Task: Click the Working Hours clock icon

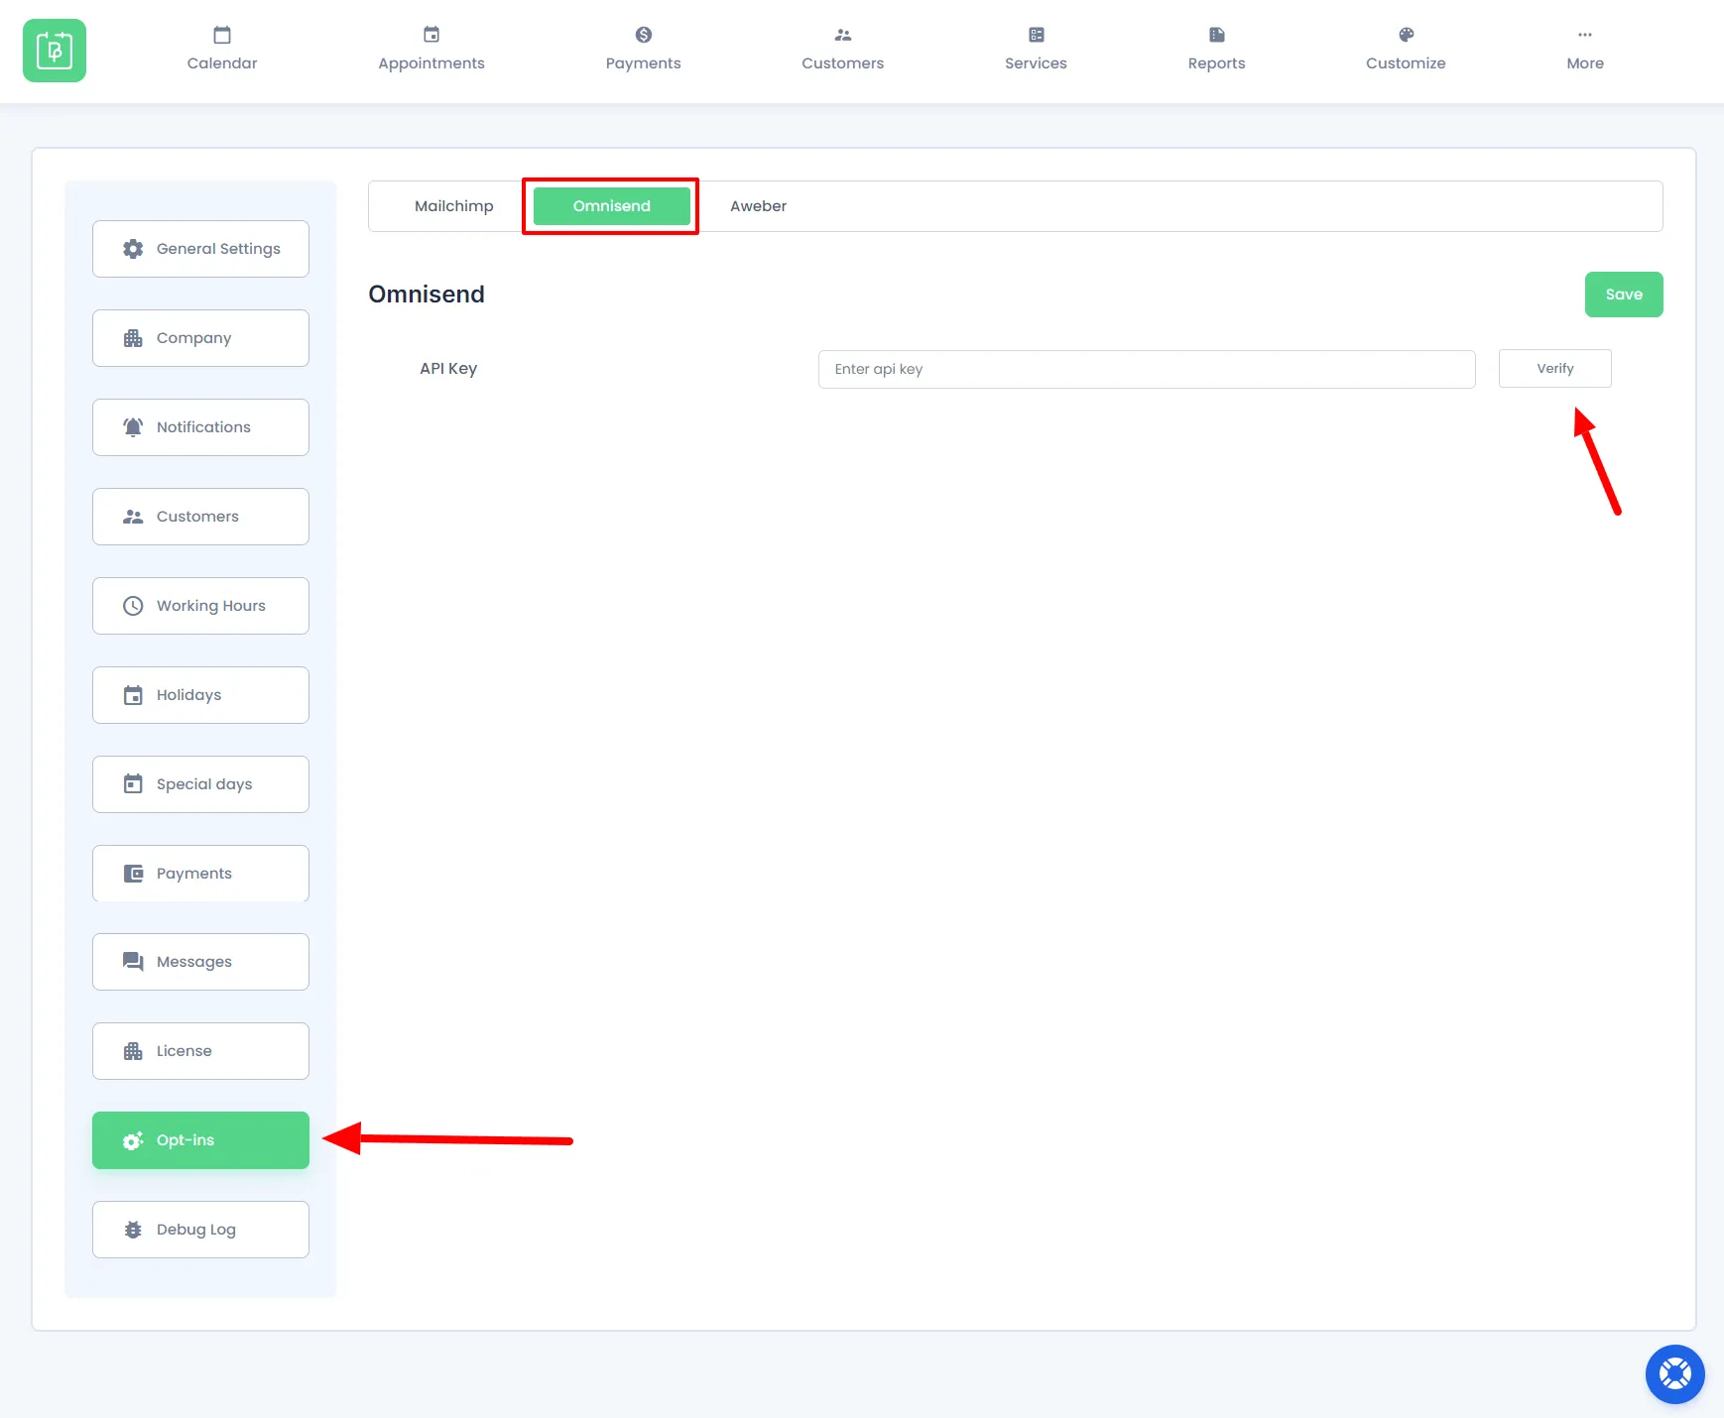Action: pos(133,606)
